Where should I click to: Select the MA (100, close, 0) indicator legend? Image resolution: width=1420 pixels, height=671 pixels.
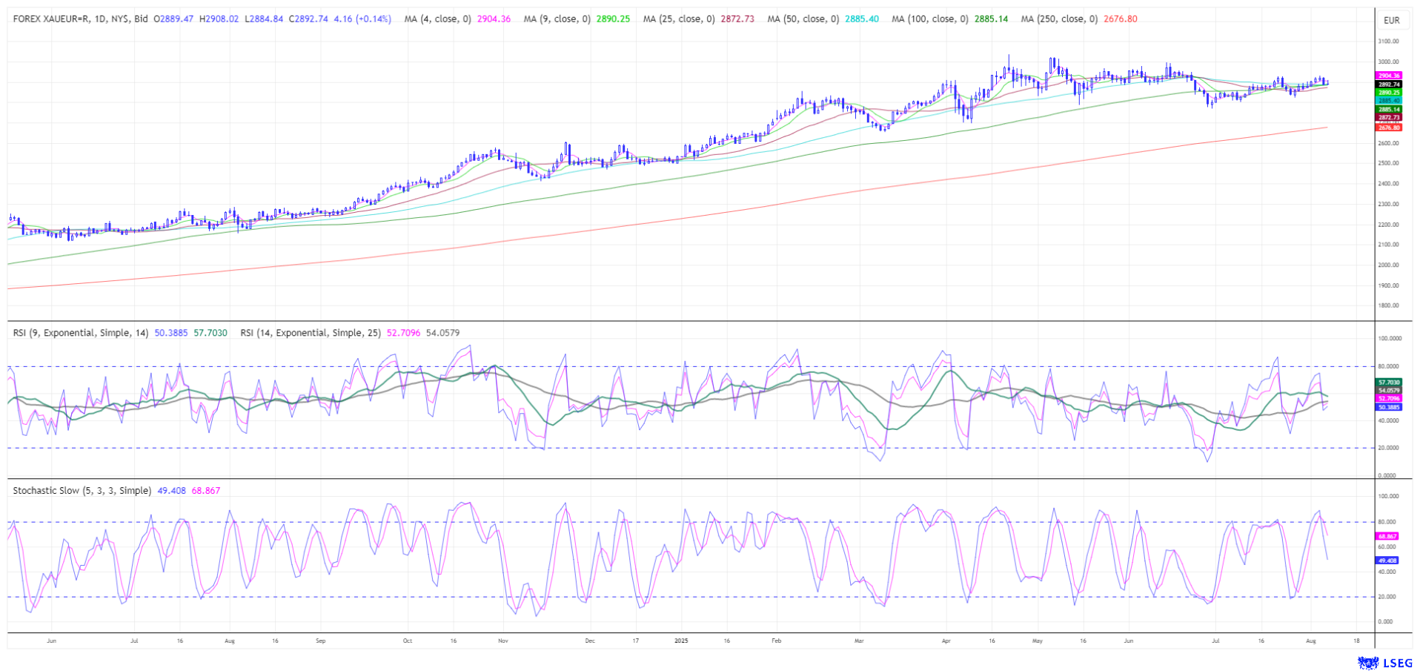click(x=929, y=19)
